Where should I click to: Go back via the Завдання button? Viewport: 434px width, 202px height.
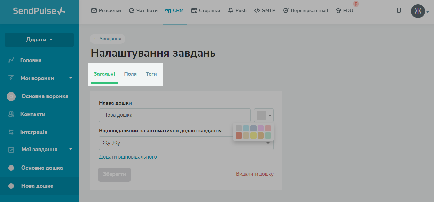[x=108, y=39]
